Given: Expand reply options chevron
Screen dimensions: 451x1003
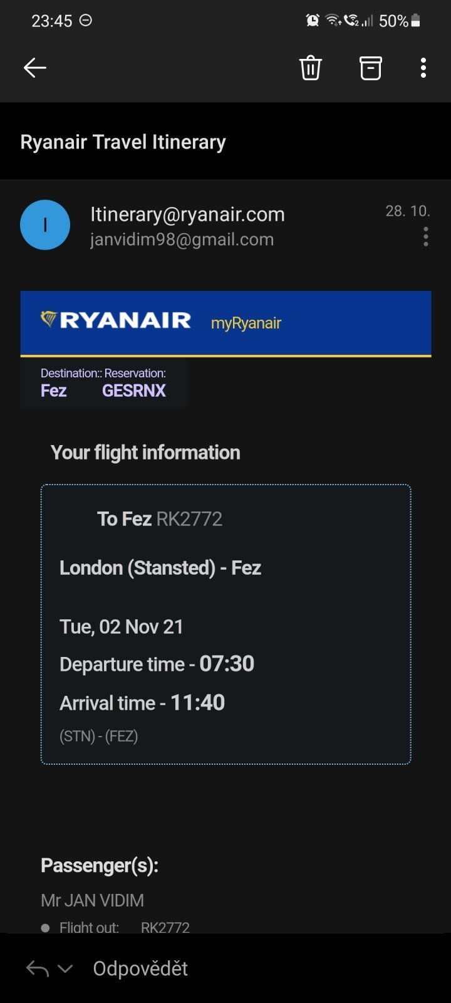Looking at the screenshot, I should click(x=65, y=969).
